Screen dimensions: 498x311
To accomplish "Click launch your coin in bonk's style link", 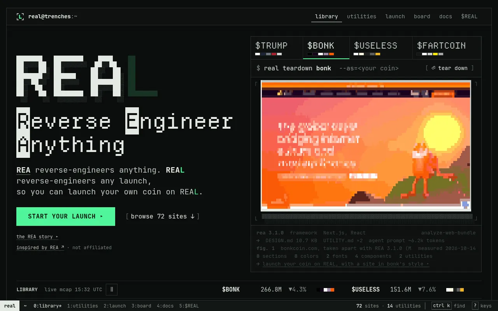I will pos(346,264).
